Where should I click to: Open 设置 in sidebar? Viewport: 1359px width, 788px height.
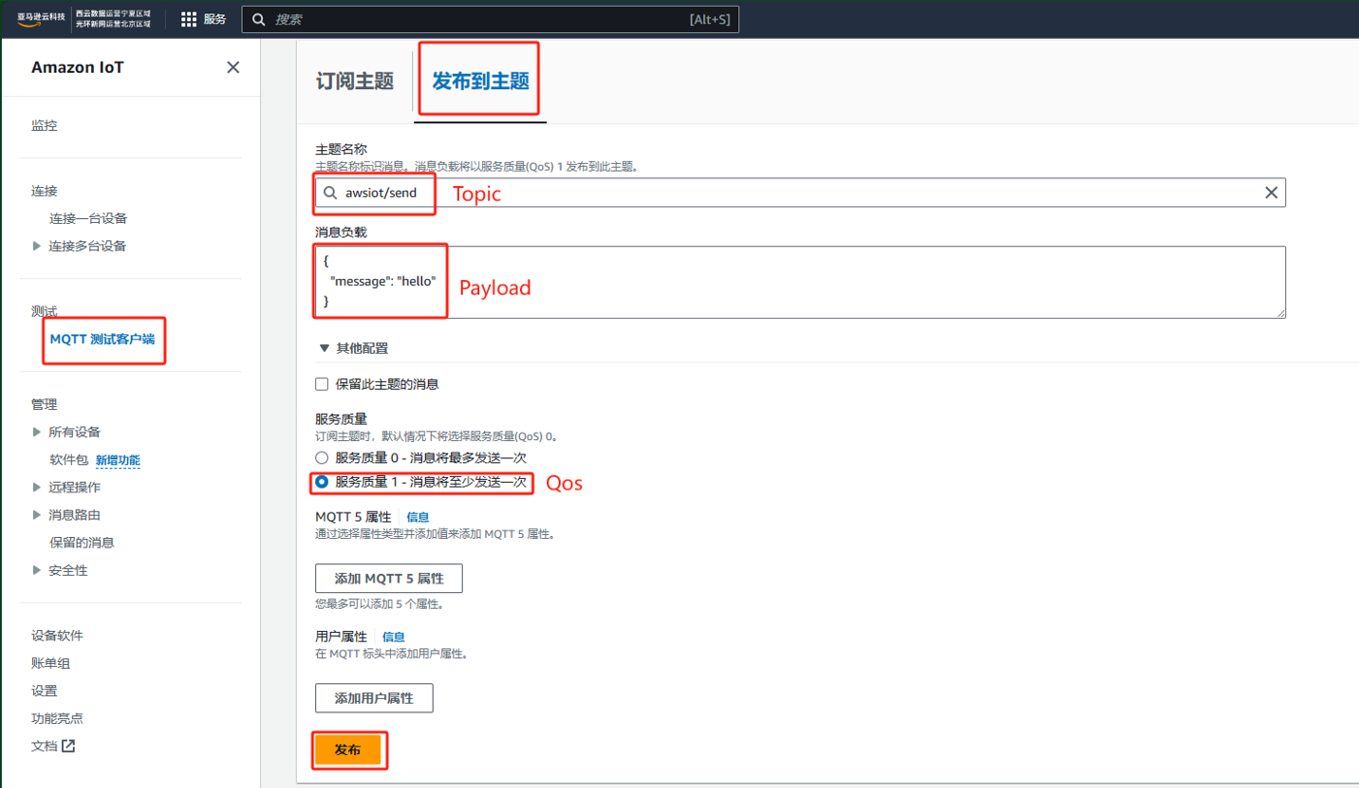coord(45,691)
